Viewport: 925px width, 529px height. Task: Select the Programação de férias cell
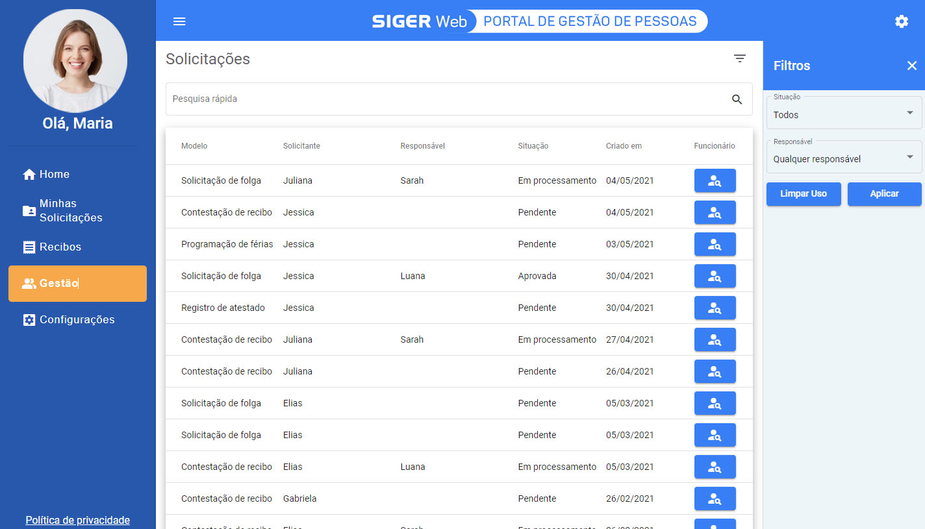coord(227,244)
